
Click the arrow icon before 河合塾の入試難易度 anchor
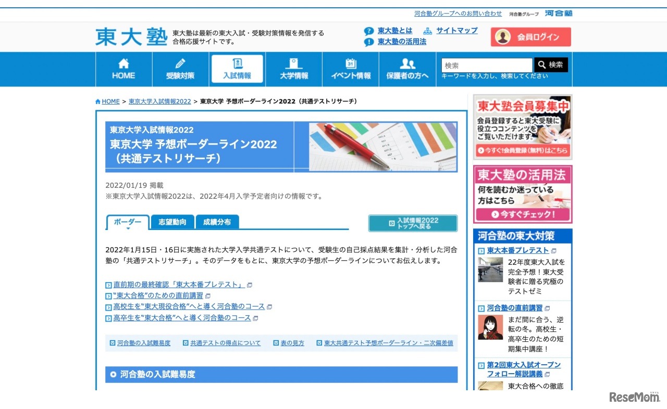pos(113,343)
